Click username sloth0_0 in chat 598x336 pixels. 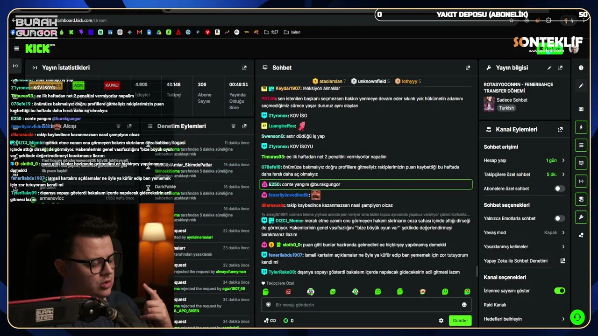click(292, 245)
